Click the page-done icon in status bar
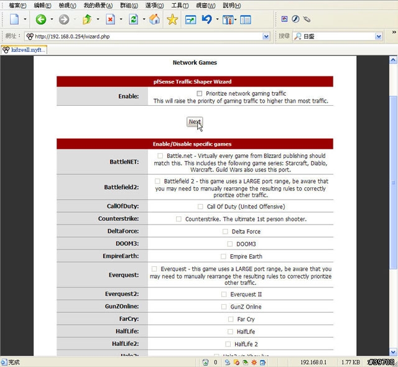The height and width of the screenshot is (367, 398). pyautogui.click(x=4, y=362)
